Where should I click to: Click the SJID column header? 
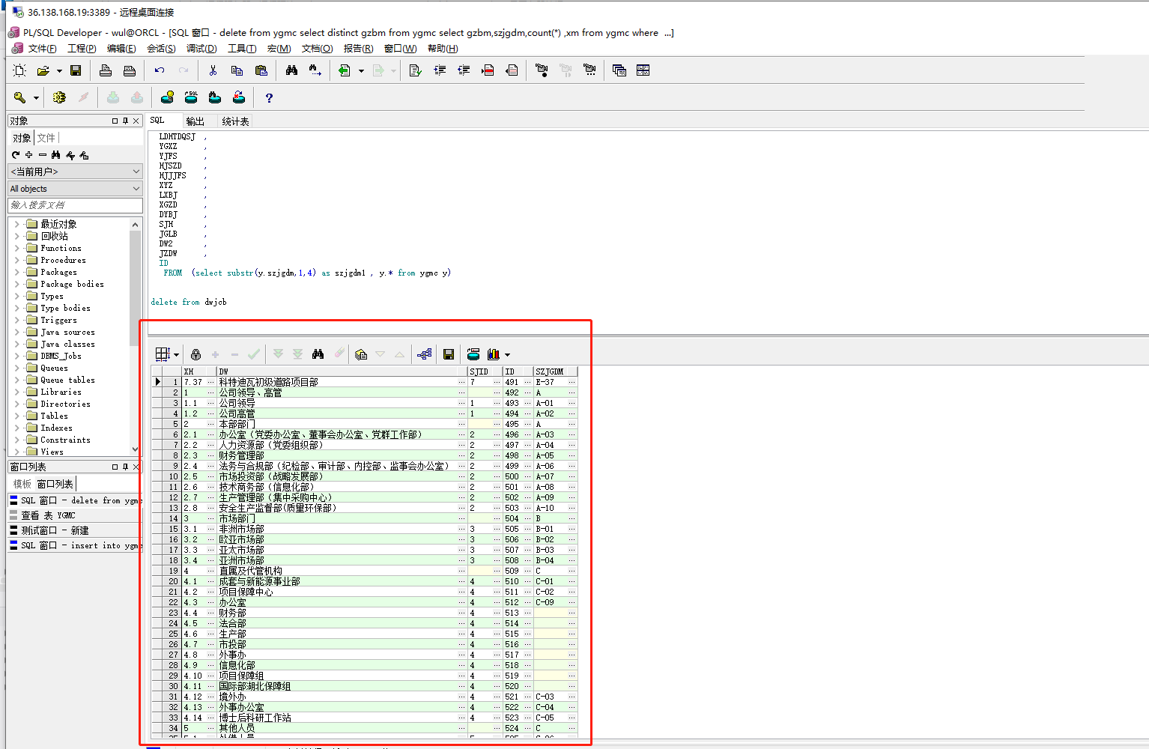tap(484, 372)
